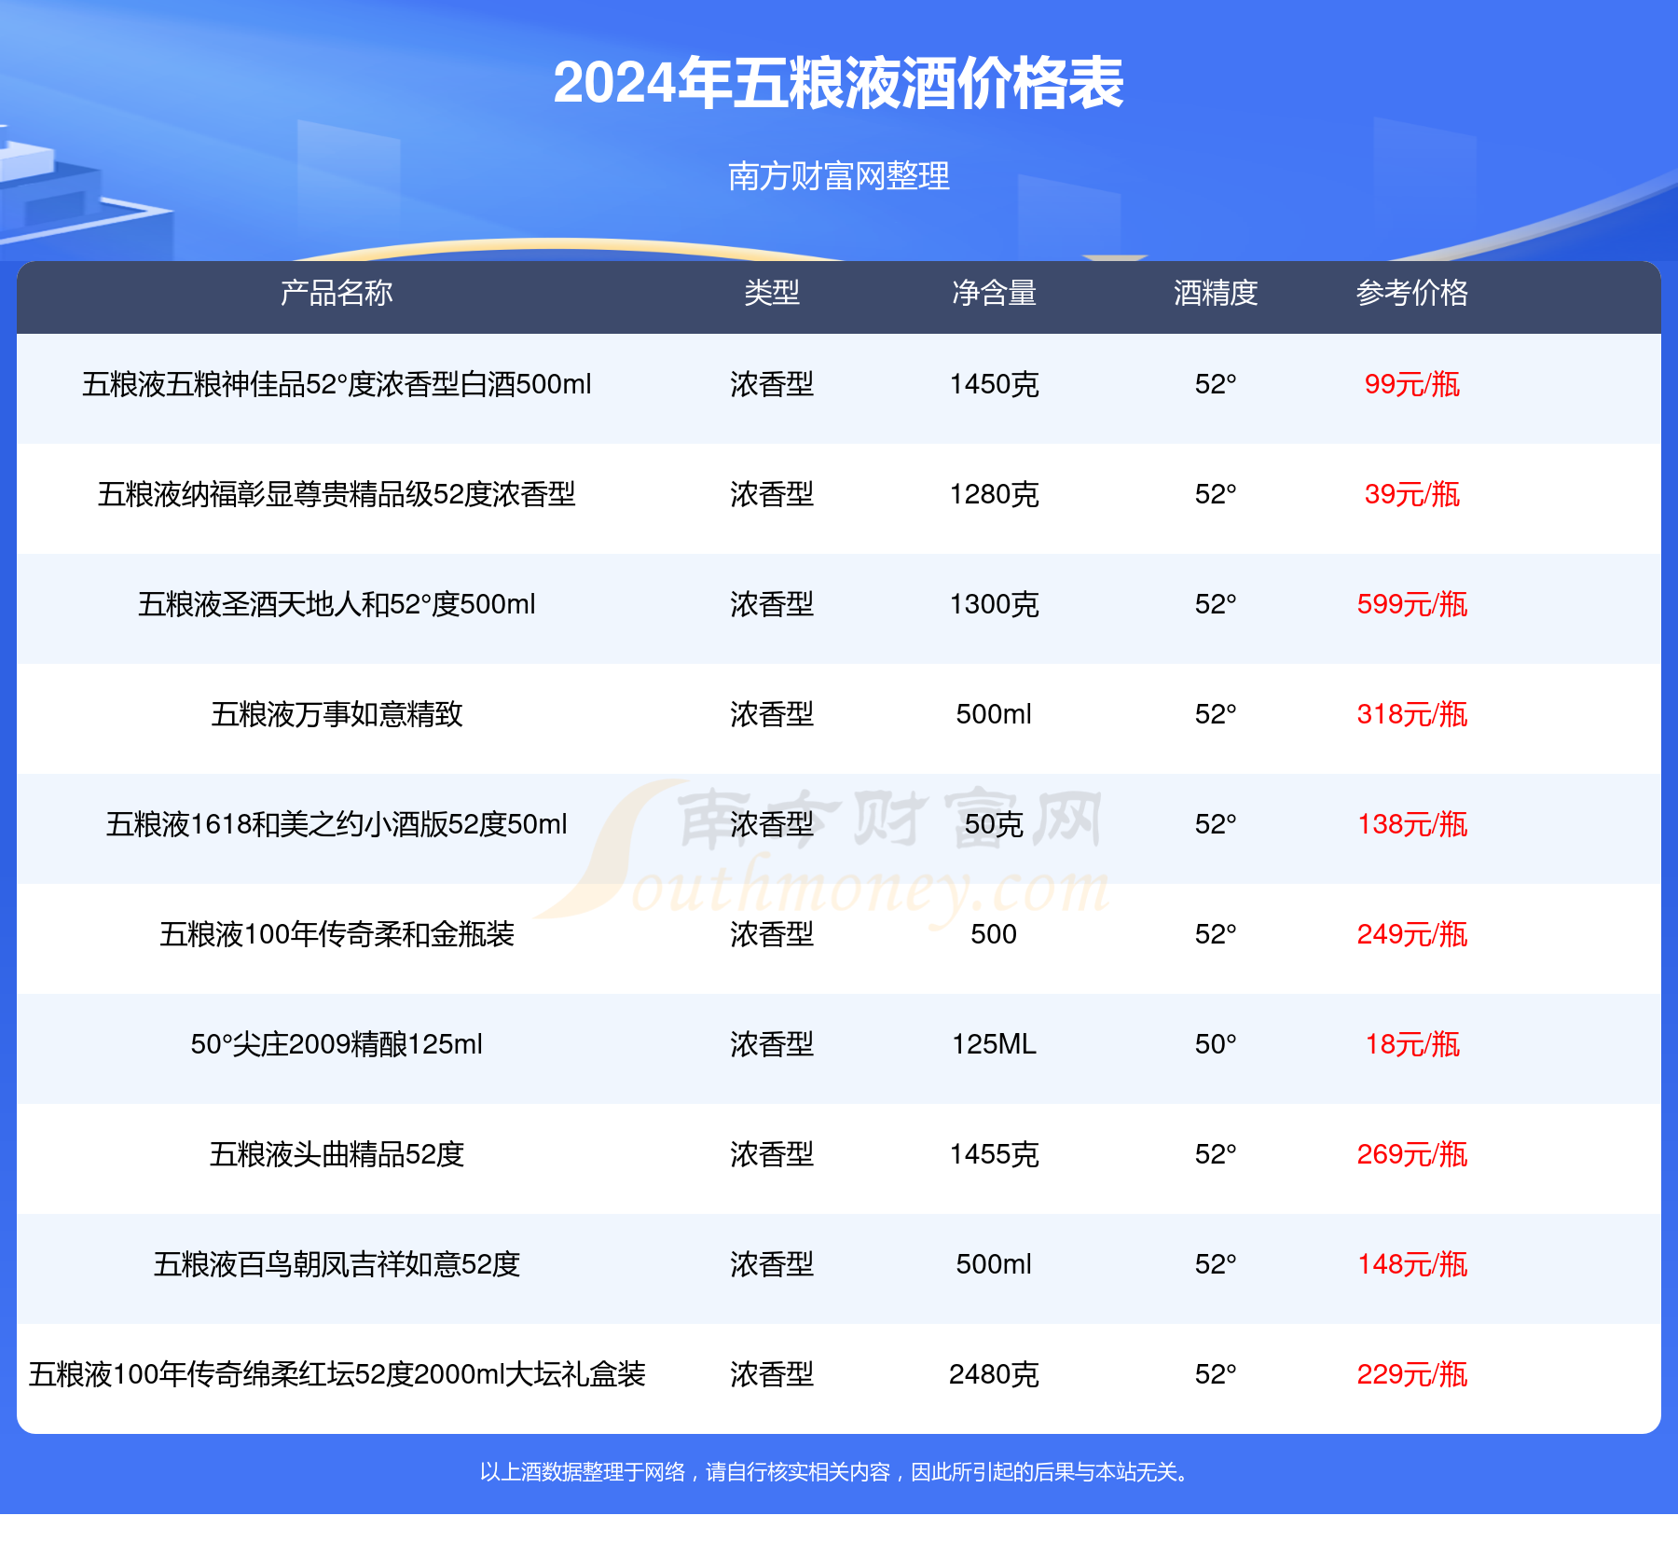Screen dimensions: 1678x1557
Task: Click the 138元/瓶 price
Action: (1412, 824)
